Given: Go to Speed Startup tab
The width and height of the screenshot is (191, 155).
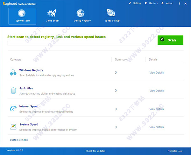Looking at the screenshot, I should click(112, 16).
